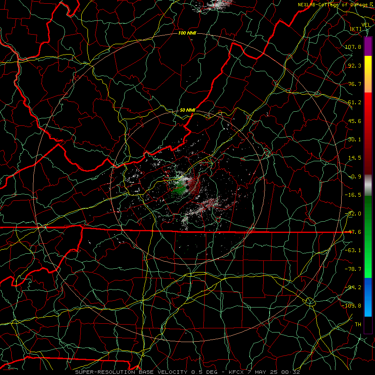
Task: Click the -94.2 scale value
Action: pos(353,287)
